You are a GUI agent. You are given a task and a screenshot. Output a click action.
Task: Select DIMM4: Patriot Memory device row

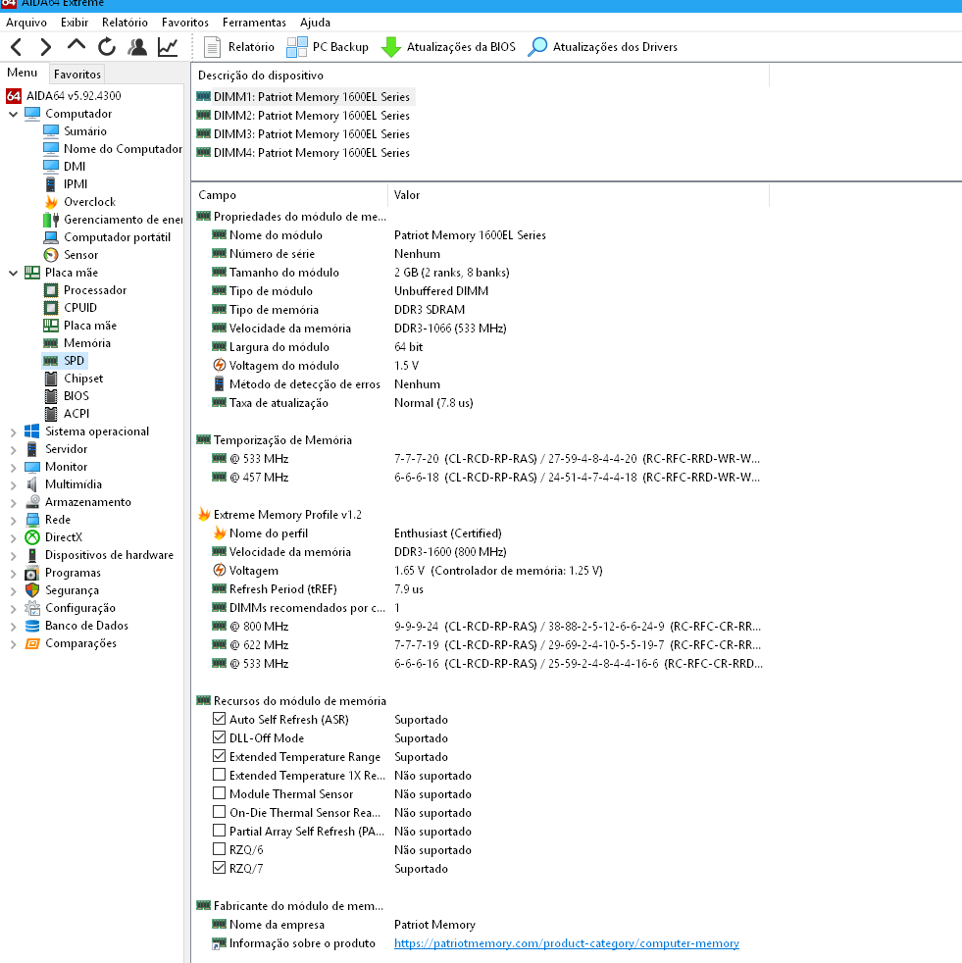tap(303, 153)
